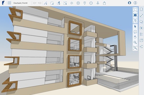
Task: Open the settings gear
Action: [78, 3]
